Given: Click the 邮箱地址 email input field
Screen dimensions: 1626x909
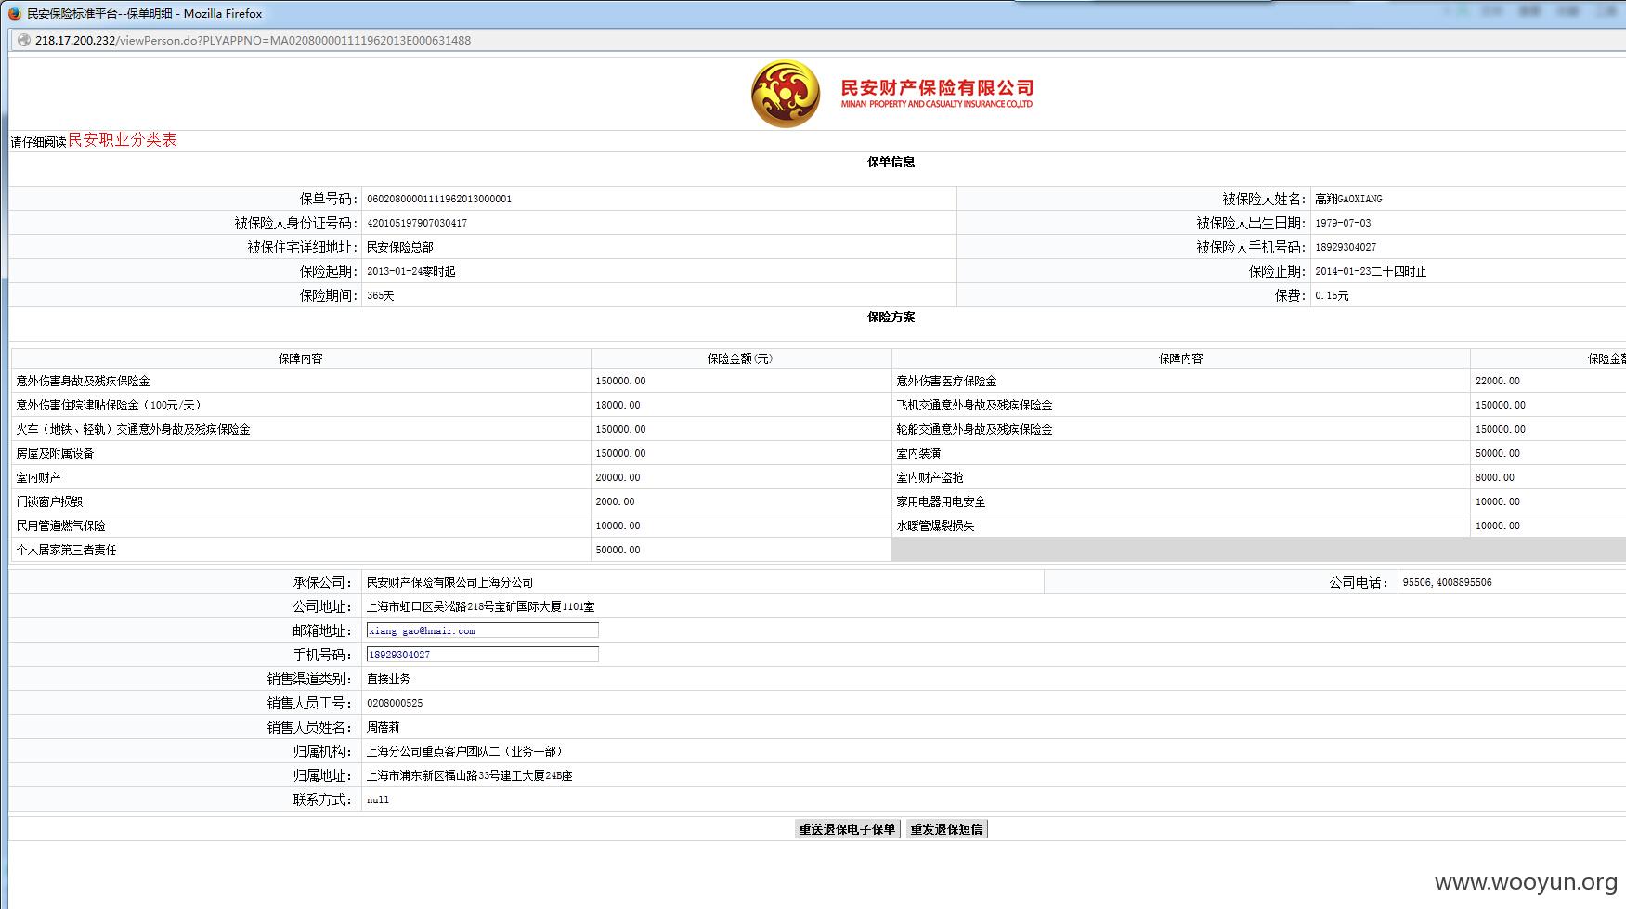Looking at the screenshot, I should [482, 630].
